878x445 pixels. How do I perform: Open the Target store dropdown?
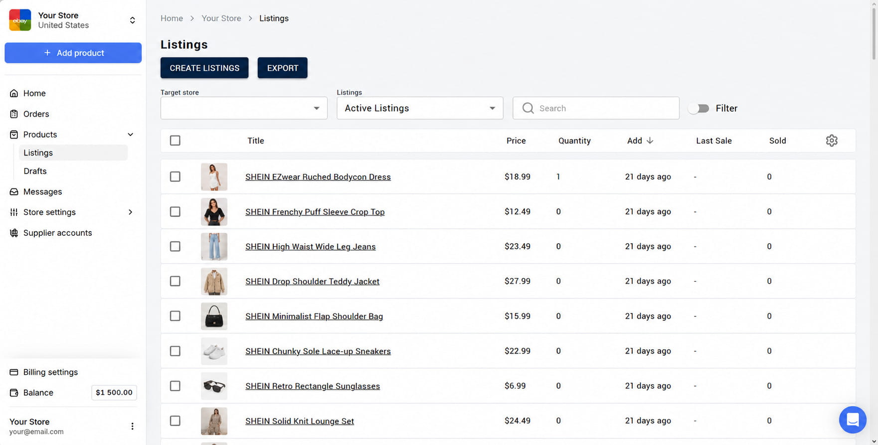(x=244, y=108)
